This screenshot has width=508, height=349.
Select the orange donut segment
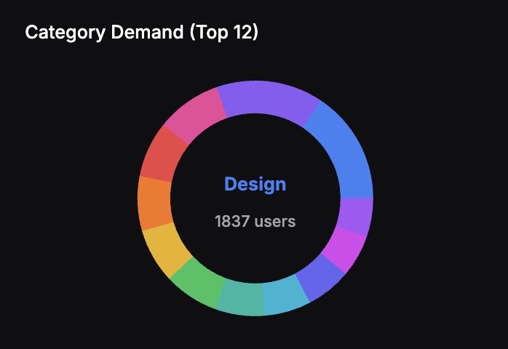154,203
